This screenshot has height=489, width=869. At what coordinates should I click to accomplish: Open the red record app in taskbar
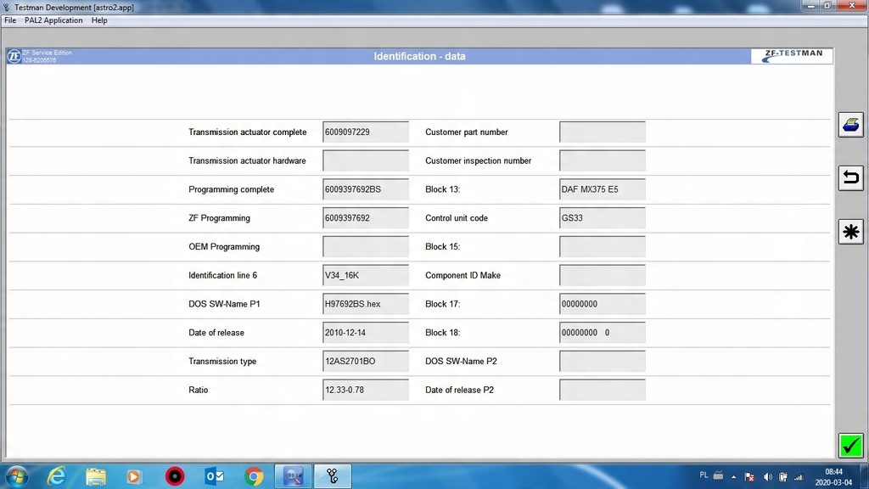click(x=175, y=476)
